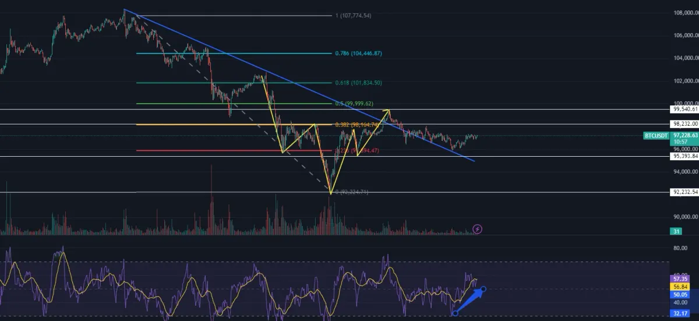Click the lower circle endpoint of blue arrow

tap(455, 313)
